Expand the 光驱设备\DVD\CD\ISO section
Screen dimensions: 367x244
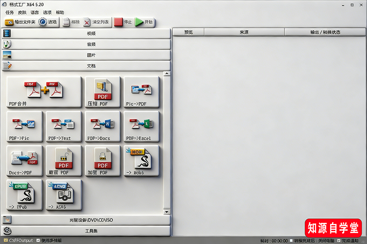click(86, 220)
